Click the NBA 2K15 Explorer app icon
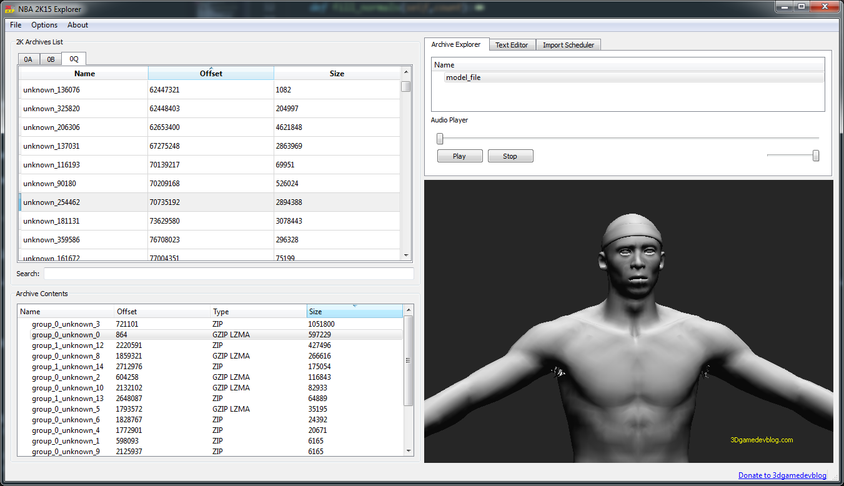Image resolution: width=844 pixels, height=486 pixels. point(9,9)
